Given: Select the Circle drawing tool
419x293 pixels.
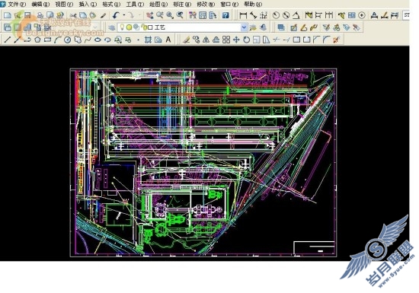Looking at the screenshot, I should click(68, 40).
